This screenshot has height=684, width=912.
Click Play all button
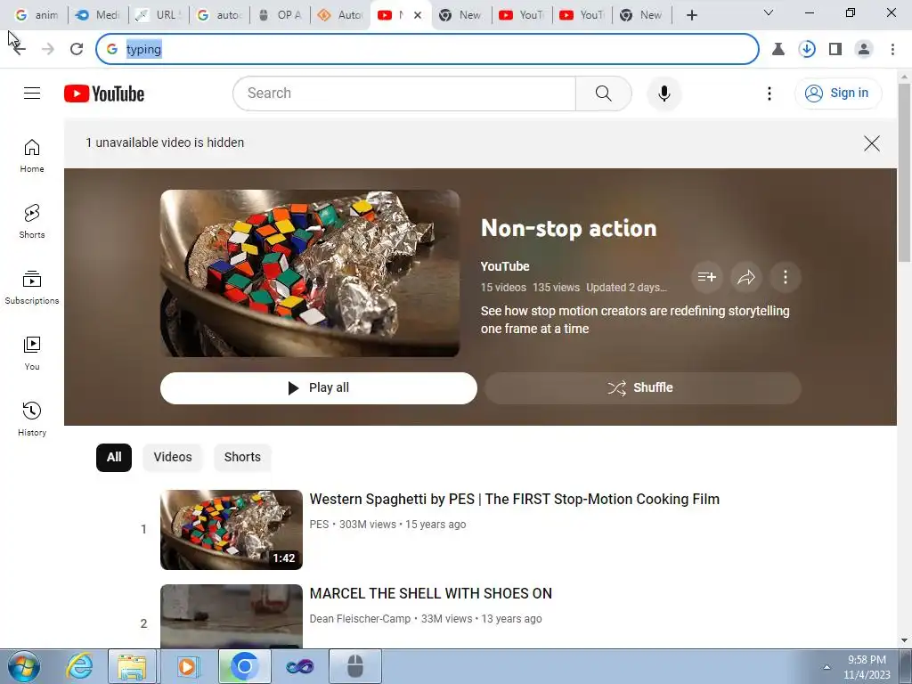tap(319, 388)
